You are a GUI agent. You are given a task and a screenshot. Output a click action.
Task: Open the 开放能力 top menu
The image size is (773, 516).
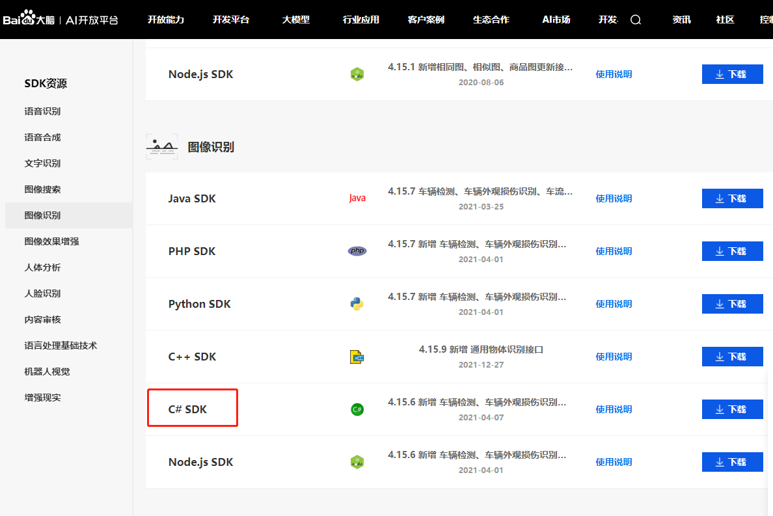(x=166, y=20)
